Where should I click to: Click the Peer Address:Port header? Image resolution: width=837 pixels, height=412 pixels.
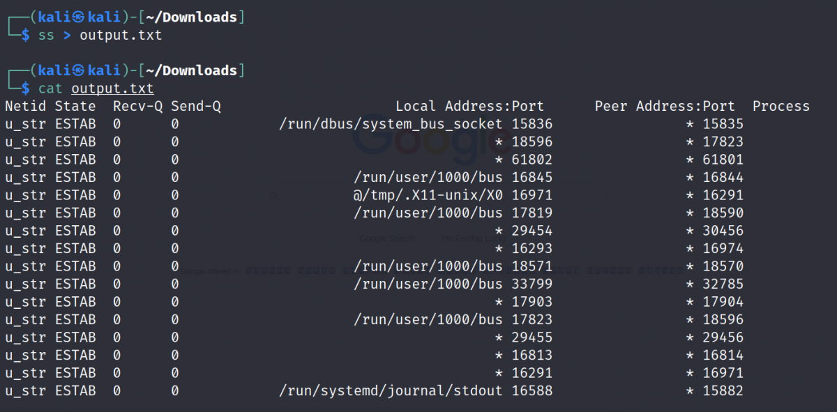(x=665, y=107)
